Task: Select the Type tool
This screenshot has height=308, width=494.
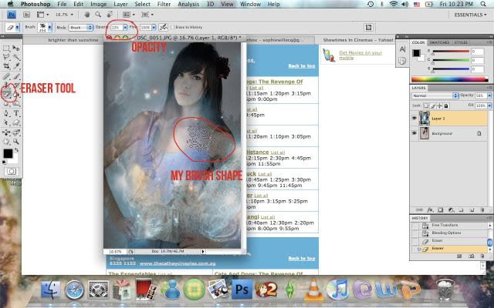Action: point(15,113)
